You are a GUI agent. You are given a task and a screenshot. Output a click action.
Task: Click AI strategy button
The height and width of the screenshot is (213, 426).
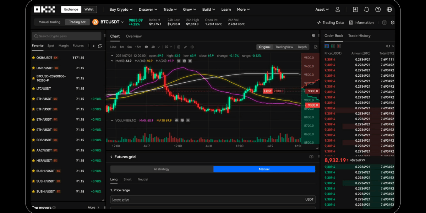click(x=162, y=169)
